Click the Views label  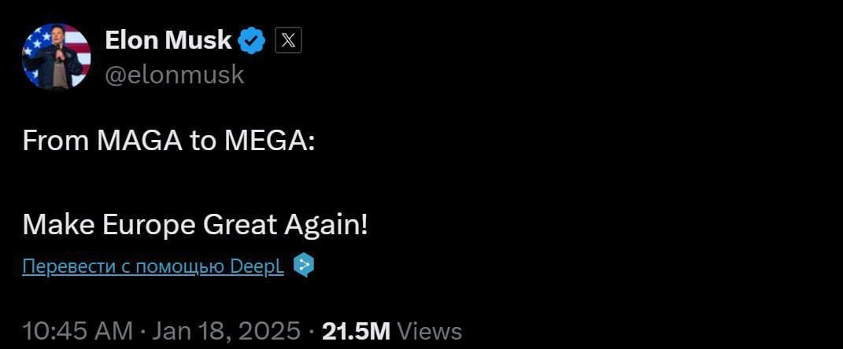tap(429, 331)
